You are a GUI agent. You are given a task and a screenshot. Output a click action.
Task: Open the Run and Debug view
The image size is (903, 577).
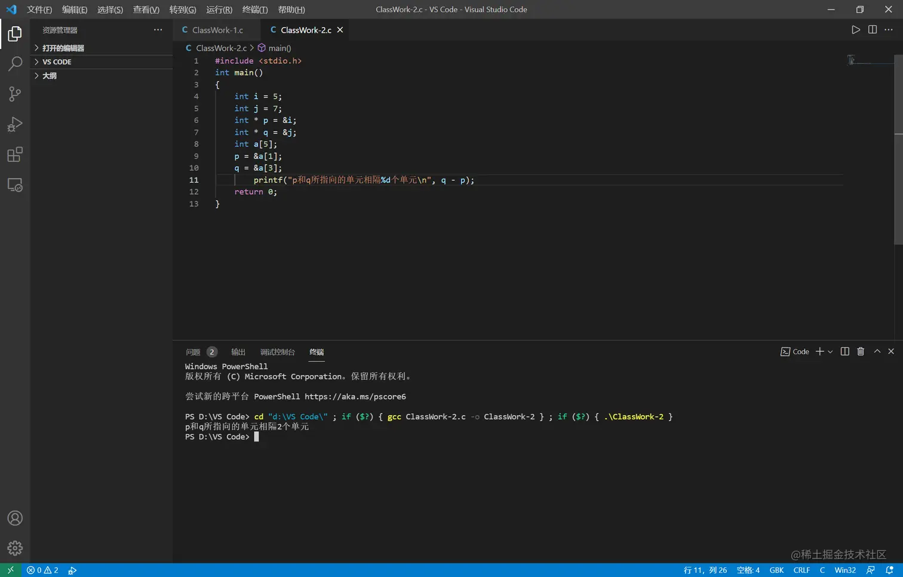coord(15,124)
